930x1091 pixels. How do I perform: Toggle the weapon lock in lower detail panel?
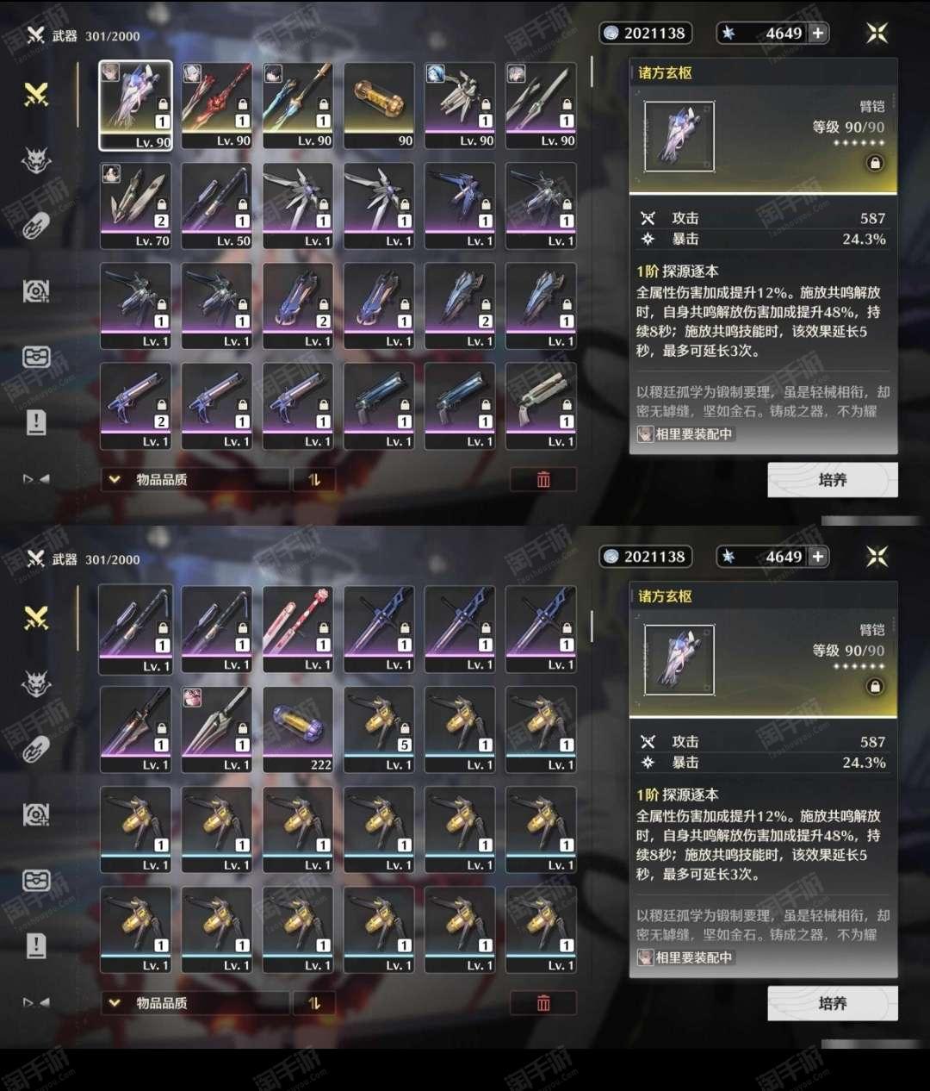click(x=875, y=687)
